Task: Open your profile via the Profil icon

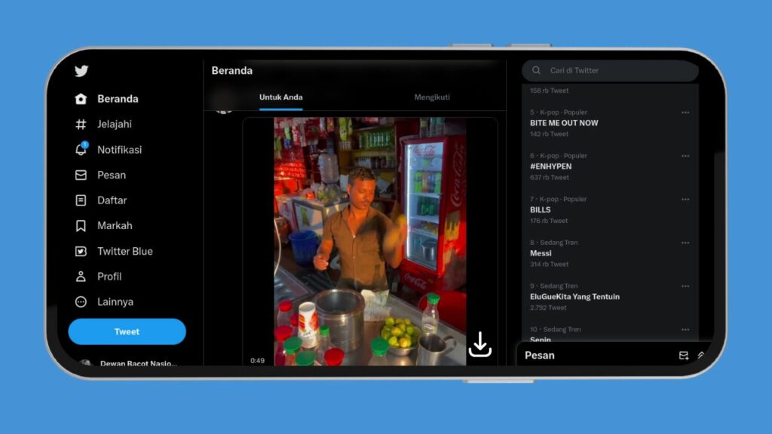Action: pyautogui.click(x=81, y=276)
